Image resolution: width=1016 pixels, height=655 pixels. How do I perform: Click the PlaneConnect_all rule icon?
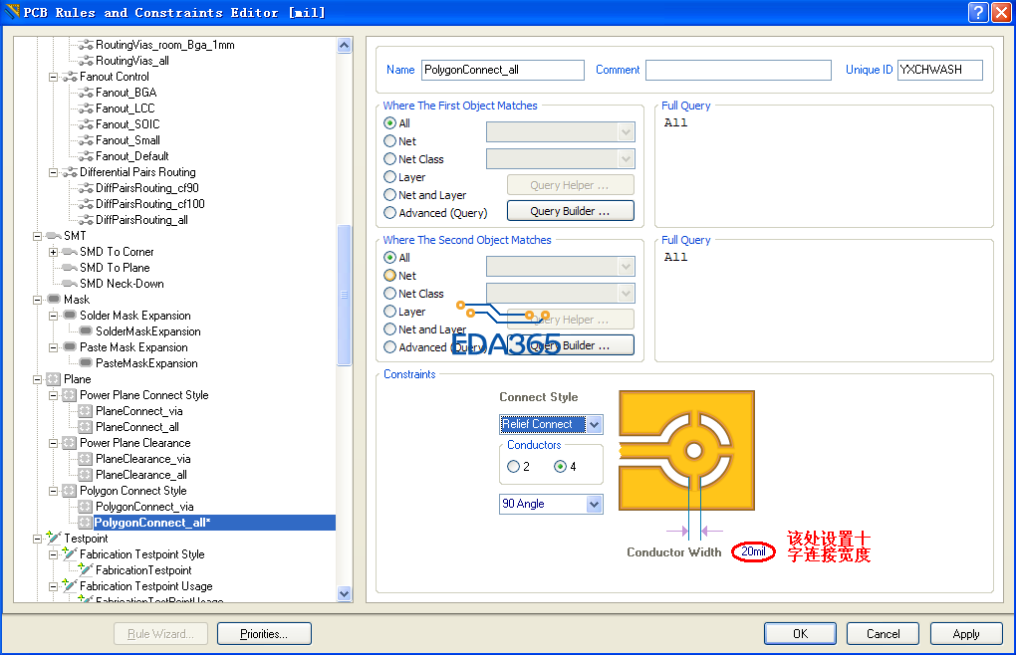pos(86,427)
